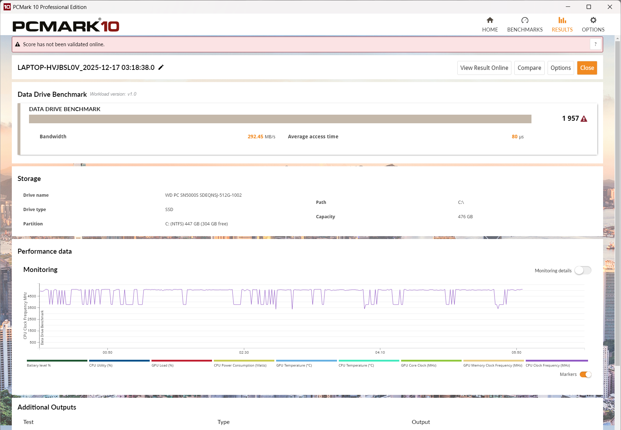Click the Data Drive Benchmark chart marker
The height and width of the screenshot is (430, 621).
point(42,328)
